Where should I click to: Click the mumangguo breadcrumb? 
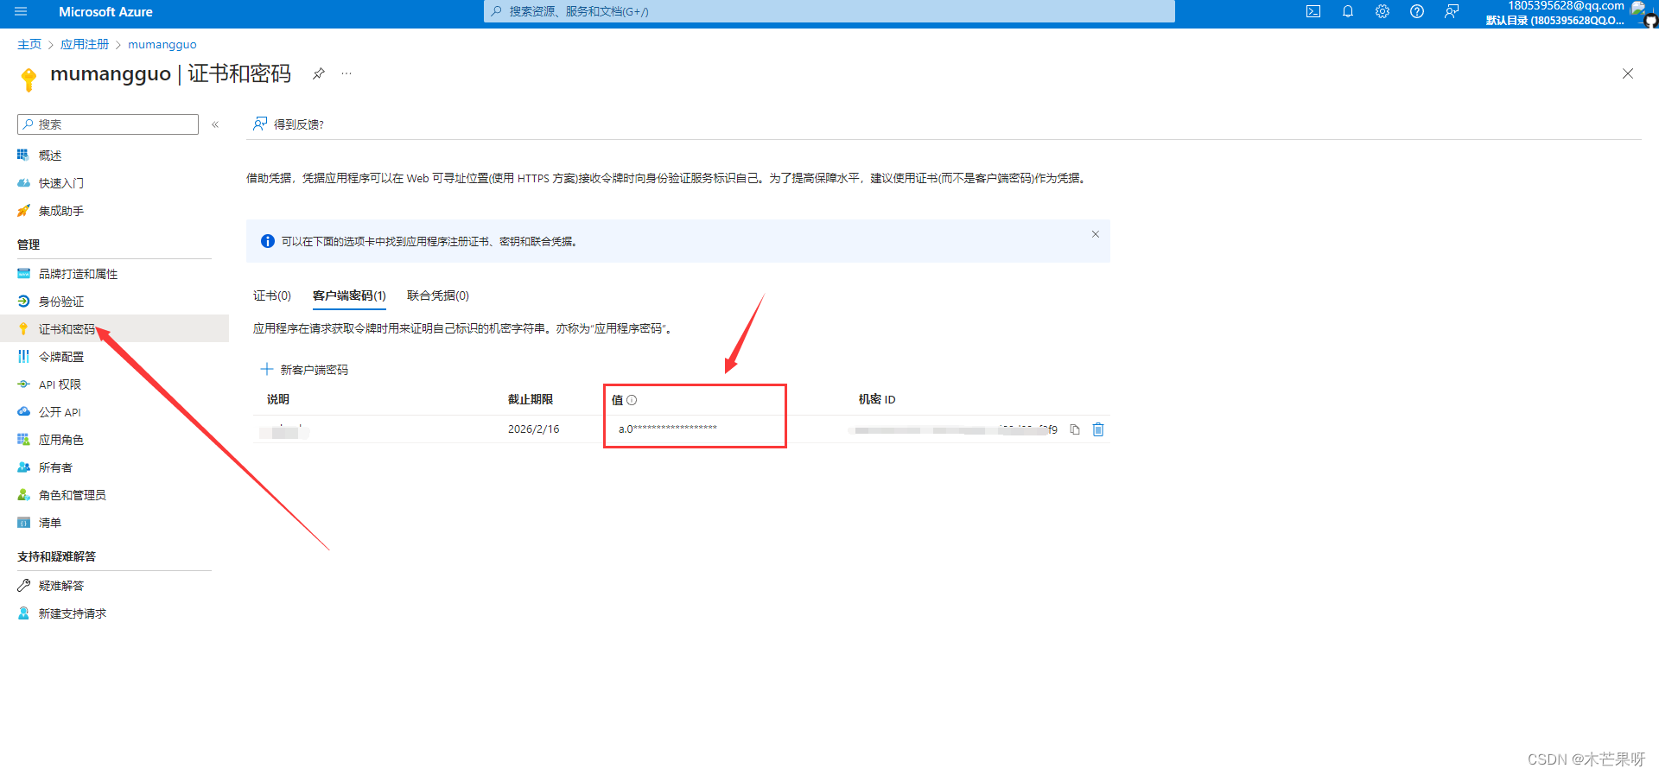point(162,44)
